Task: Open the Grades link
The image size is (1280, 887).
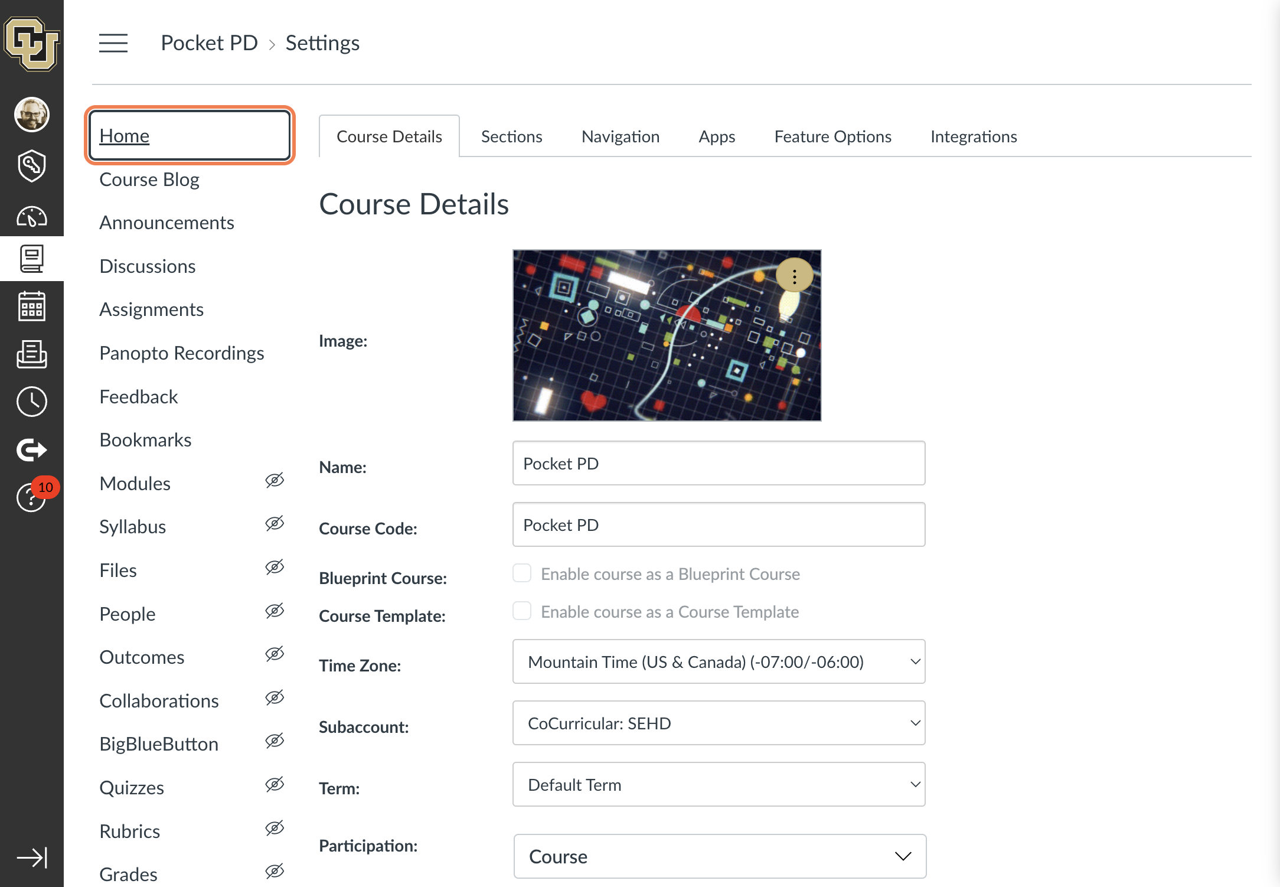Action: coord(128,875)
